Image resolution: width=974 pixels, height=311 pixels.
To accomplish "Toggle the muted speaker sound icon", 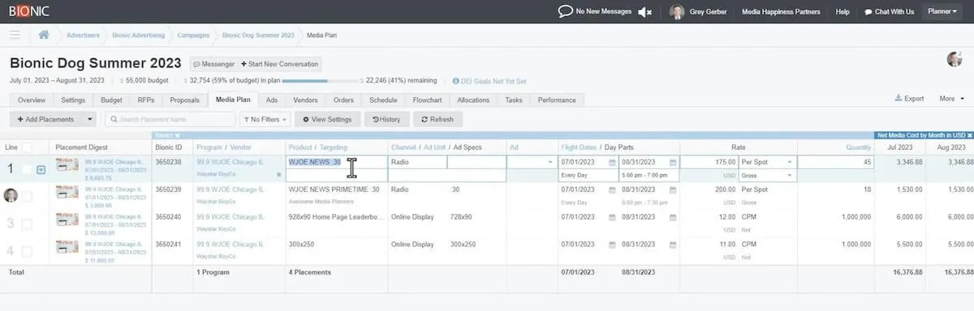I will [645, 11].
